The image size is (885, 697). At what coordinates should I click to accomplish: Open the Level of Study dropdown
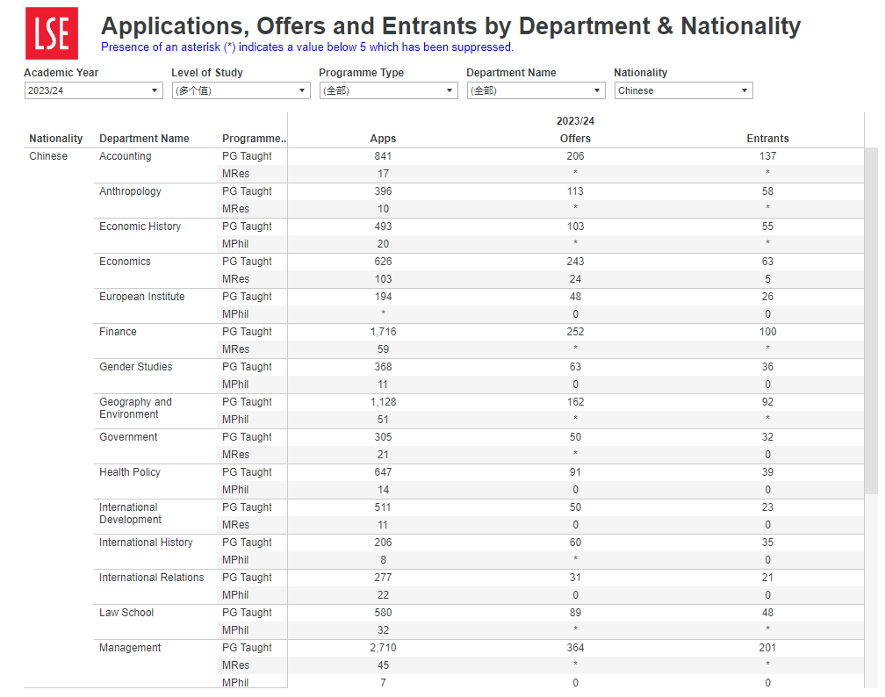click(x=241, y=90)
